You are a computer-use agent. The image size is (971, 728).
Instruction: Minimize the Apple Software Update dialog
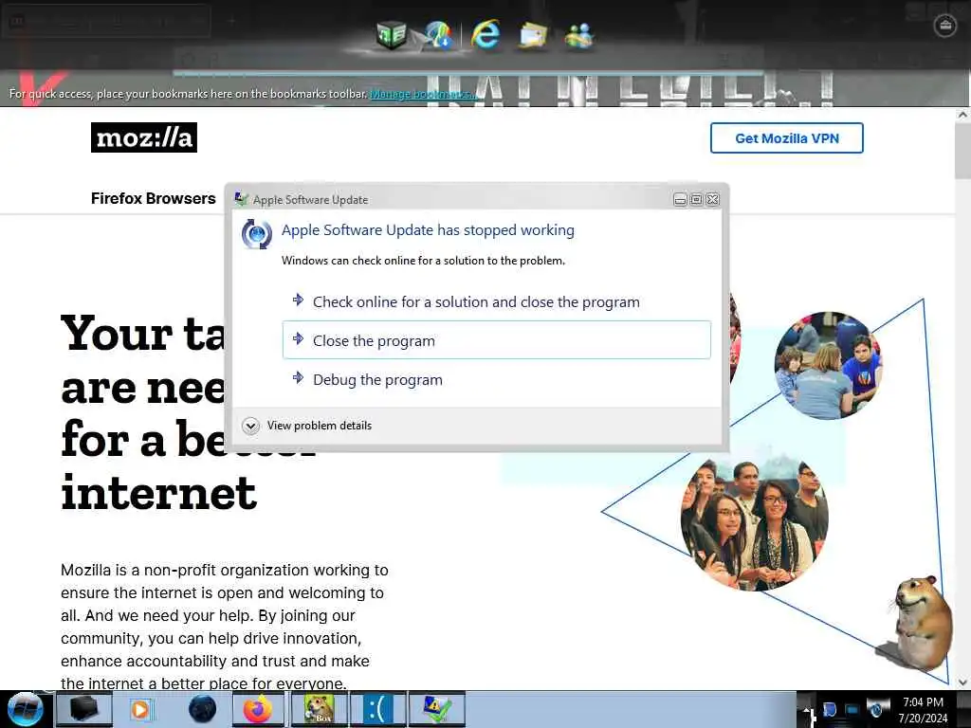click(680, 199)
